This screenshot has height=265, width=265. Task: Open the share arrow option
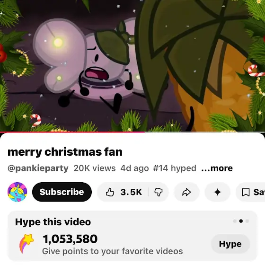pyautogui.click(x=186, y=192)
